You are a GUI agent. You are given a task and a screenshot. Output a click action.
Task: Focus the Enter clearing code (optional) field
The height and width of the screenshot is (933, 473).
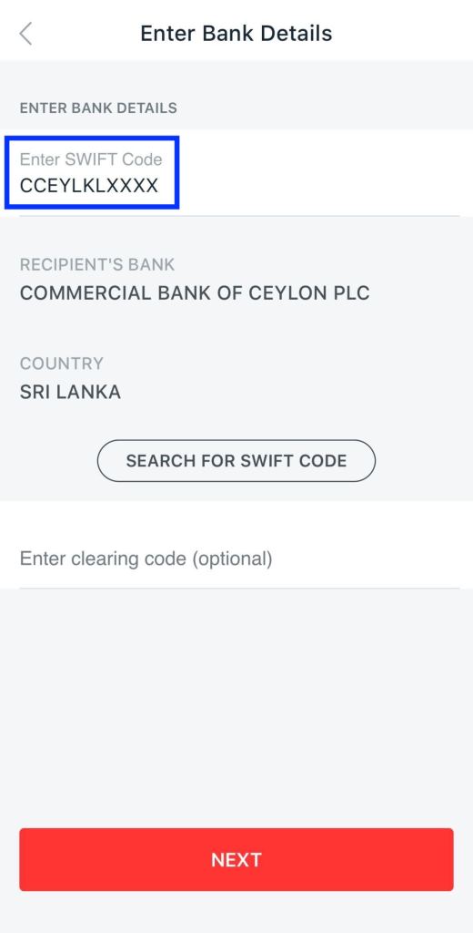[236, 559]
